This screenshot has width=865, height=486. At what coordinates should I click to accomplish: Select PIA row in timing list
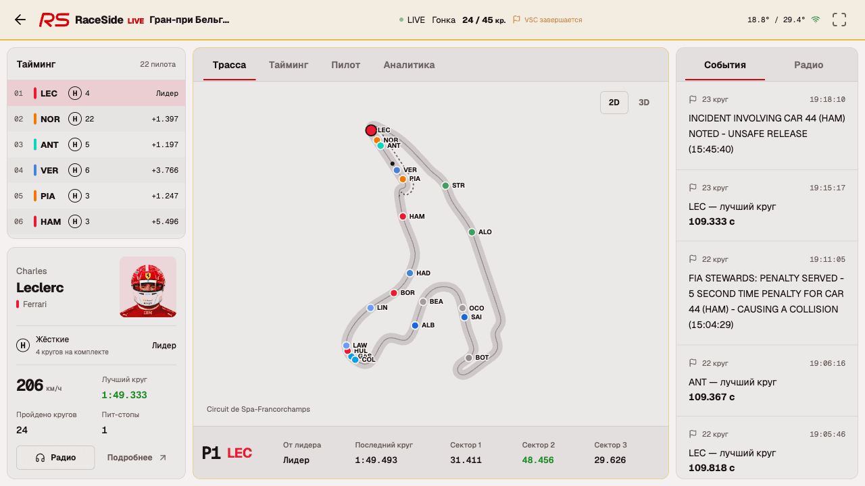coord(96,196)
